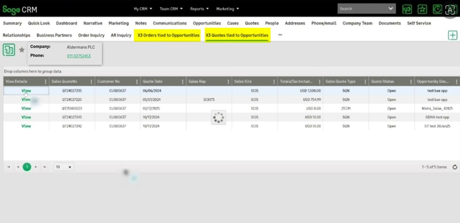
Task: Open the Reports dropdown menu
Action: [200, 9]
